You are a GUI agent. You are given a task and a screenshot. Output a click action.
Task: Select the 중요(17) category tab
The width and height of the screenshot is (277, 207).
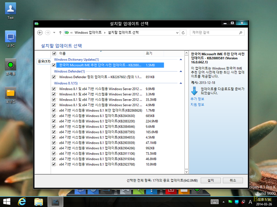pyautogui.click(x=44, y=61)
